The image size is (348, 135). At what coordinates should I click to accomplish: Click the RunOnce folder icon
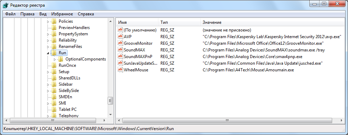(54, 65)
